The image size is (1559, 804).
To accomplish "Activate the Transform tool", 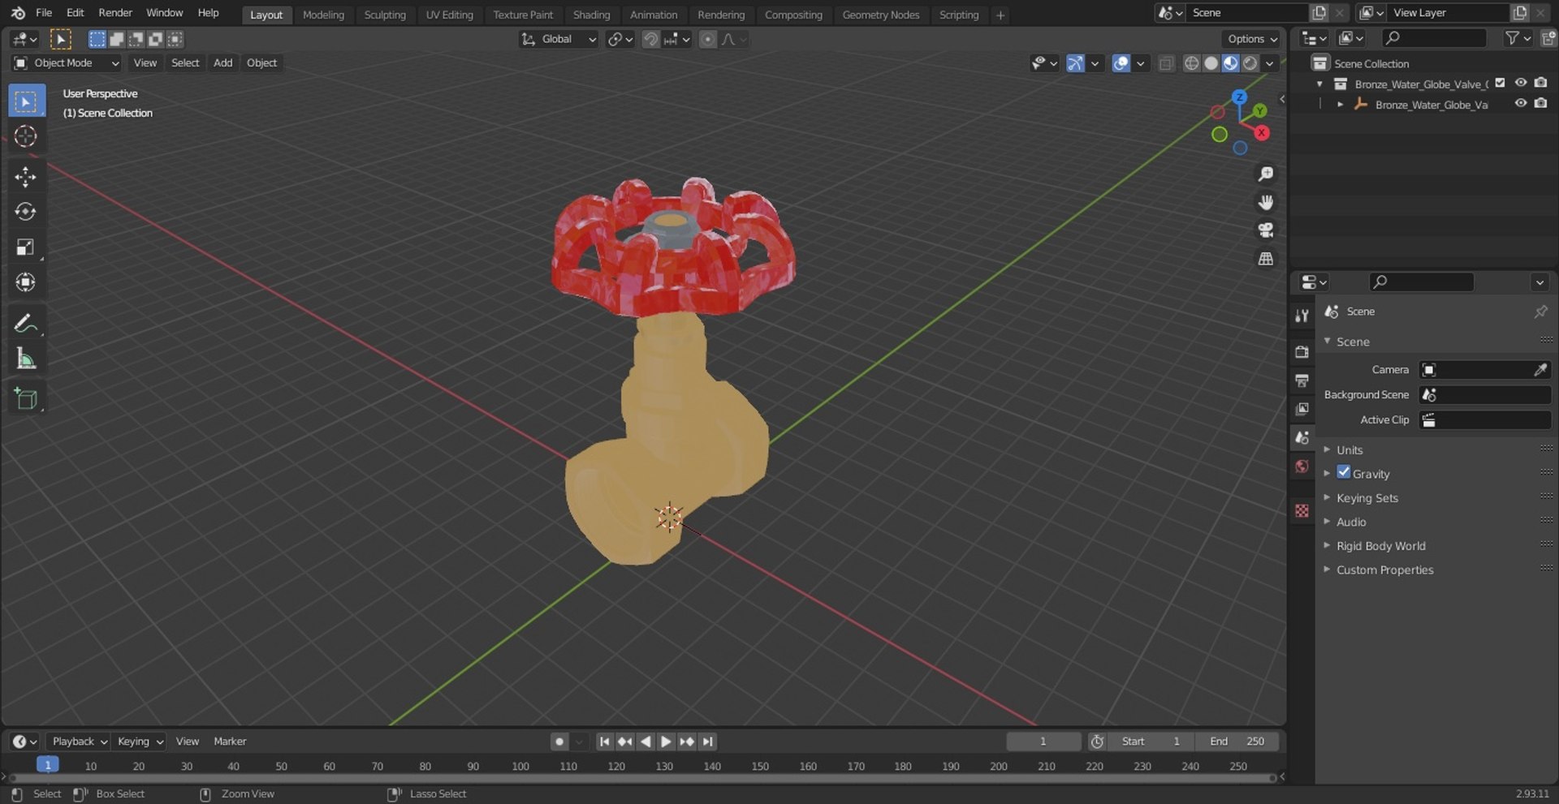I will [25, 282].
